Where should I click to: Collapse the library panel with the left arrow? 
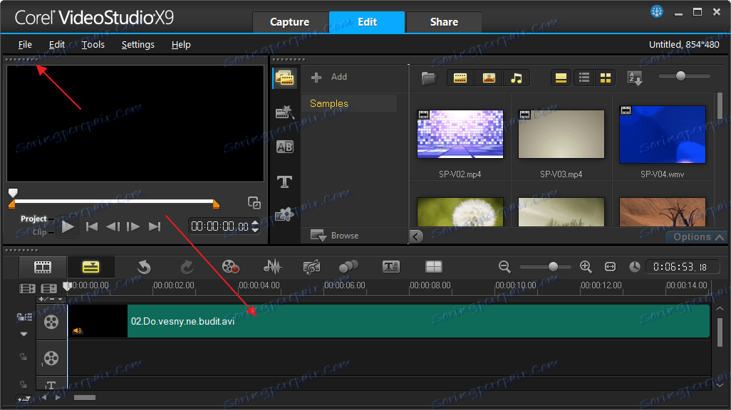[x=415, y=236]
